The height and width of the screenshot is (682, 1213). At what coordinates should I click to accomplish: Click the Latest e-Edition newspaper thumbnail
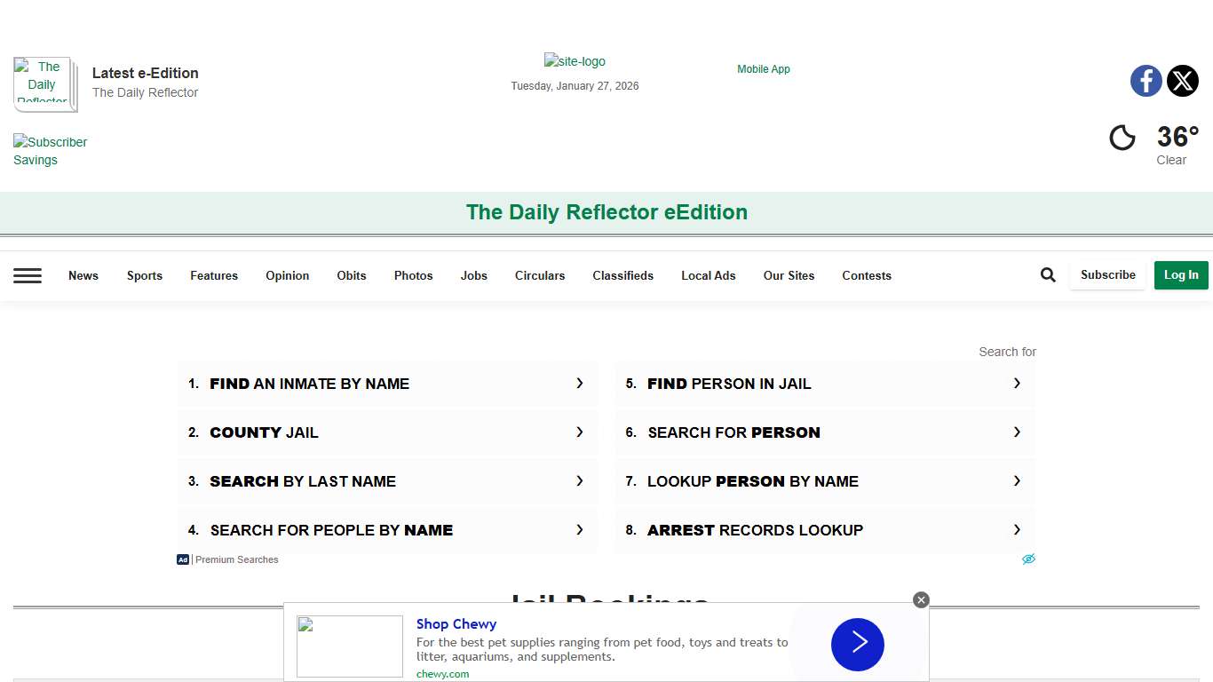pyautogui.click(x=44, y=84)
